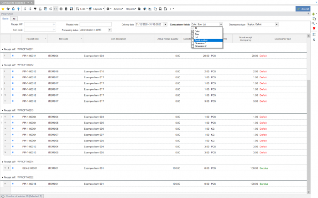Click the Item code input field
Screen dimensions: 318x198
pos(38,30)
